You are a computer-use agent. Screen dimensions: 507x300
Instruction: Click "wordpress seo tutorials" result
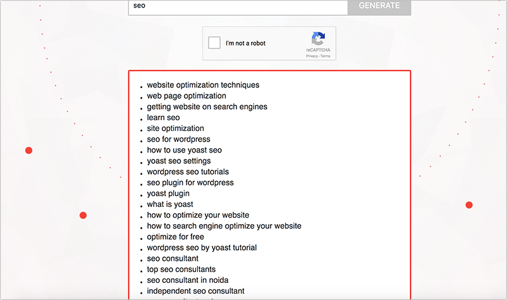(188, 172)
